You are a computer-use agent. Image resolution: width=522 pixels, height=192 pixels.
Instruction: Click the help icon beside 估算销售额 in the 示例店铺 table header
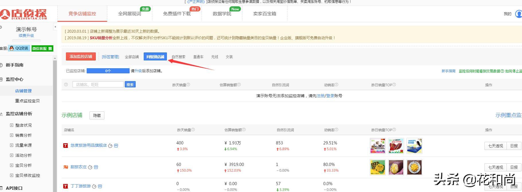(x=244, y=130)
